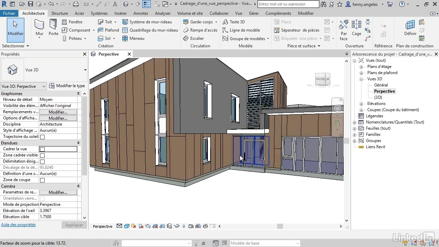Enable the Zone de coupe checkbox
The width and height of the screenshot is (439, 247).
pos(42,180)
